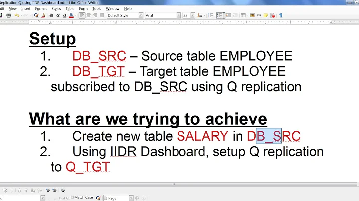The width and height of the screenshot is (359, 201).
Task: Go to previous page arrow in find bar
Action: (x=137, y=198)
